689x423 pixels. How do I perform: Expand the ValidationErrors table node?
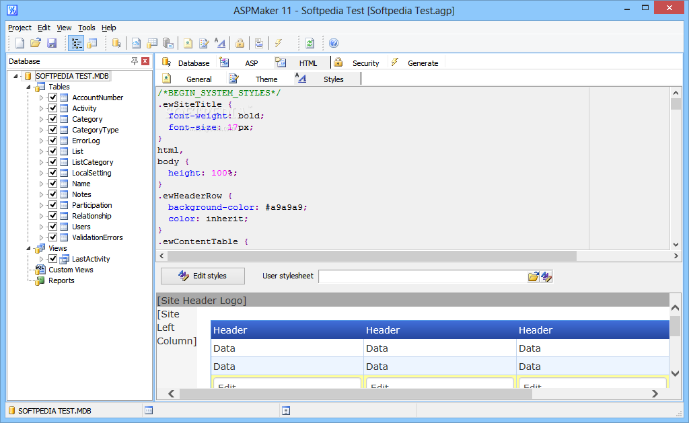[x=41, y=237]
